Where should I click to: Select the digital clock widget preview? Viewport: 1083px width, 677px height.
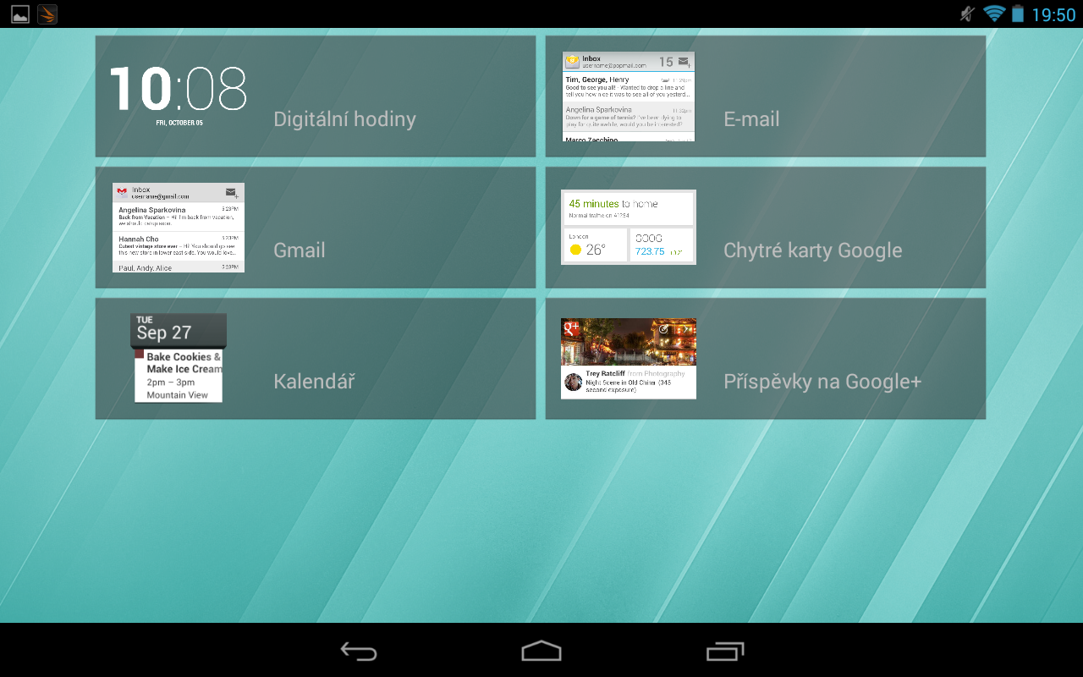point(179,95)
